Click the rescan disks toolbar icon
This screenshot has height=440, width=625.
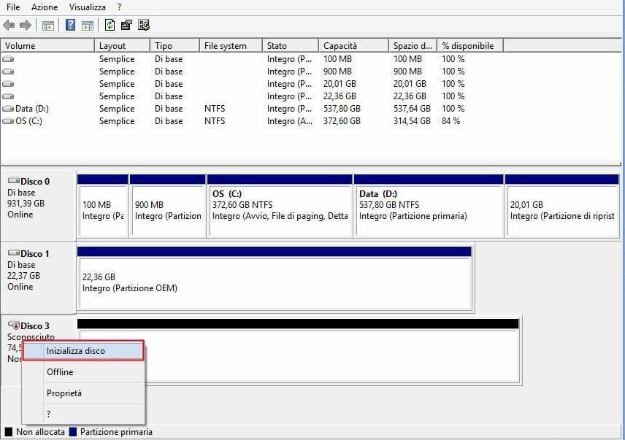[x=144, y=24]
